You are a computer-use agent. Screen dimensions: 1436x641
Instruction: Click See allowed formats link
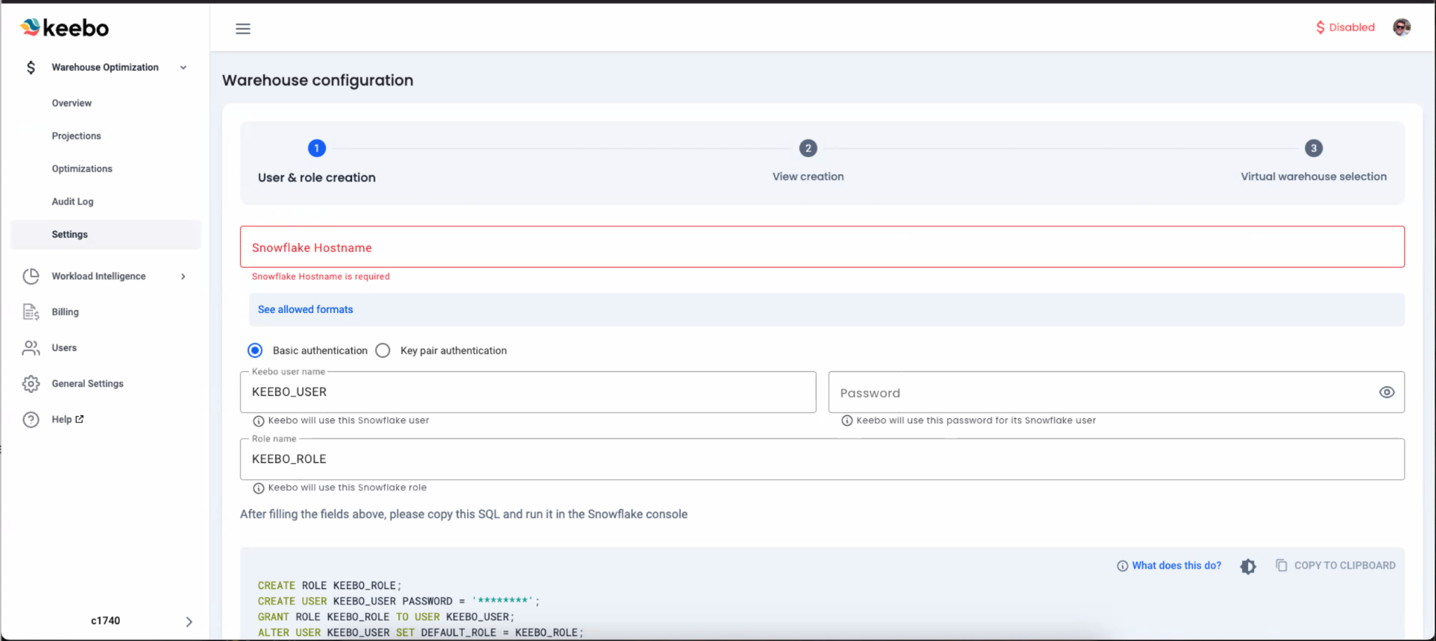[x=305, y=310]
